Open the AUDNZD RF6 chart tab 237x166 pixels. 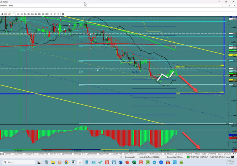[x=142, y=154]
